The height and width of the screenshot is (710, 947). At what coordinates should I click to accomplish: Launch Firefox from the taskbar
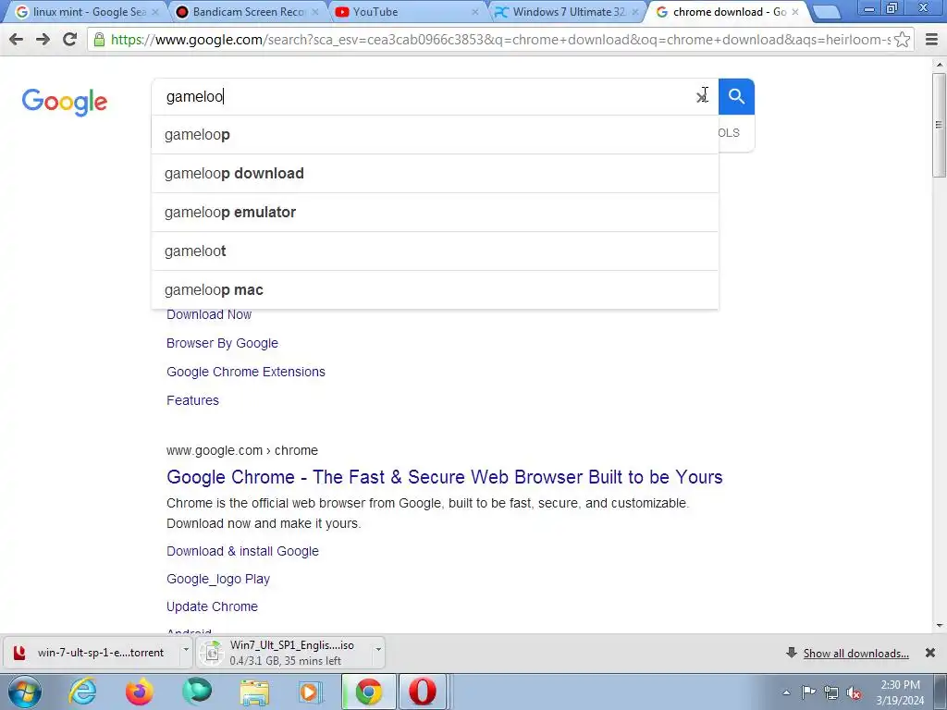(140, 692)
